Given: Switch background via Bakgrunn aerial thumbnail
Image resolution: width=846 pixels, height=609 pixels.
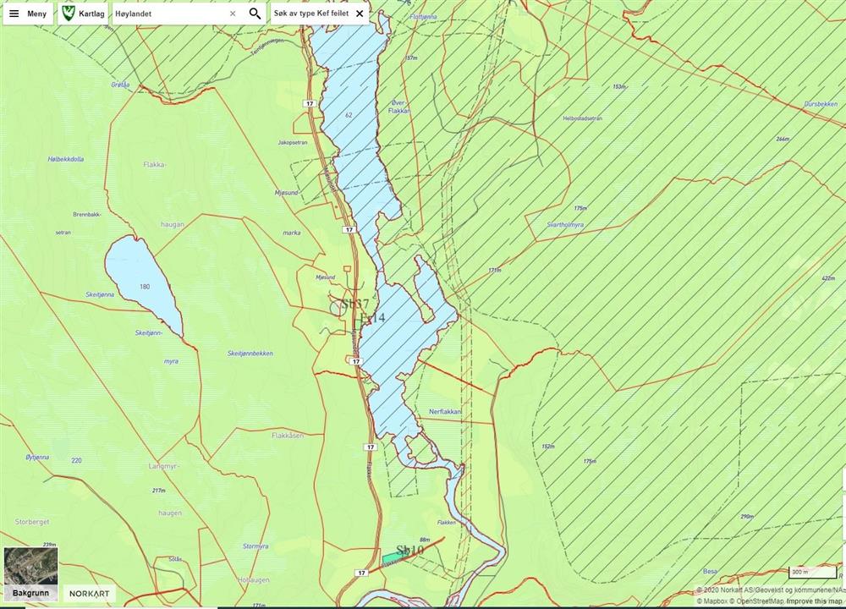Looking at the screenshot, I should [x=30, y=573].
